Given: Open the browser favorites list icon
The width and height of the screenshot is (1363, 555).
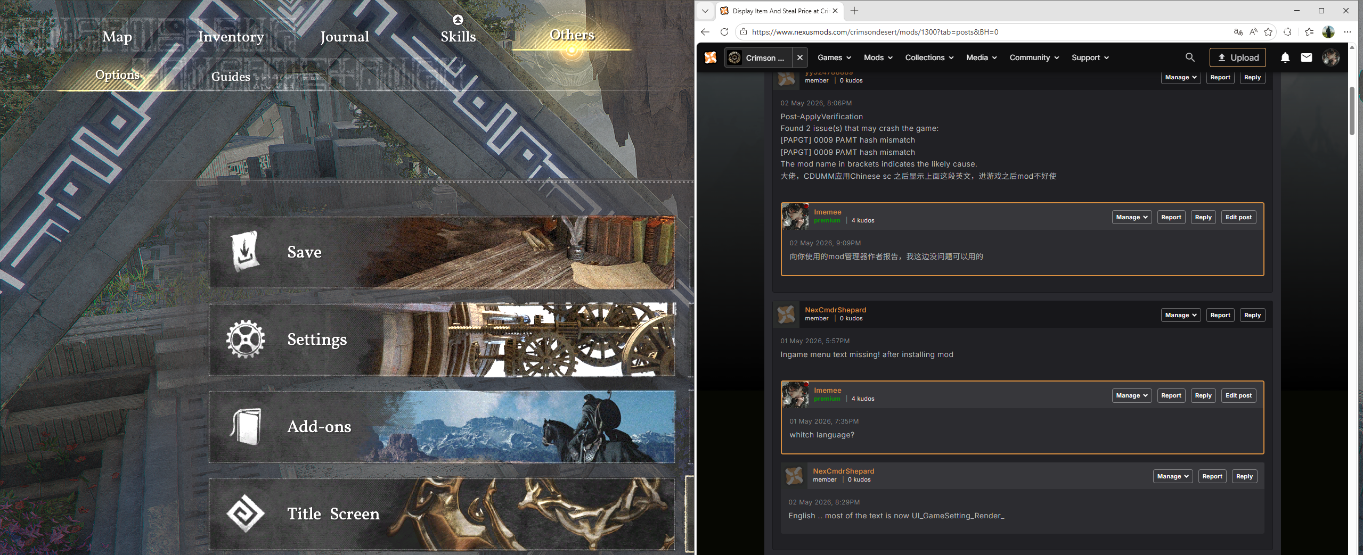Looking at the screenshot, I should pos(1309,32).
